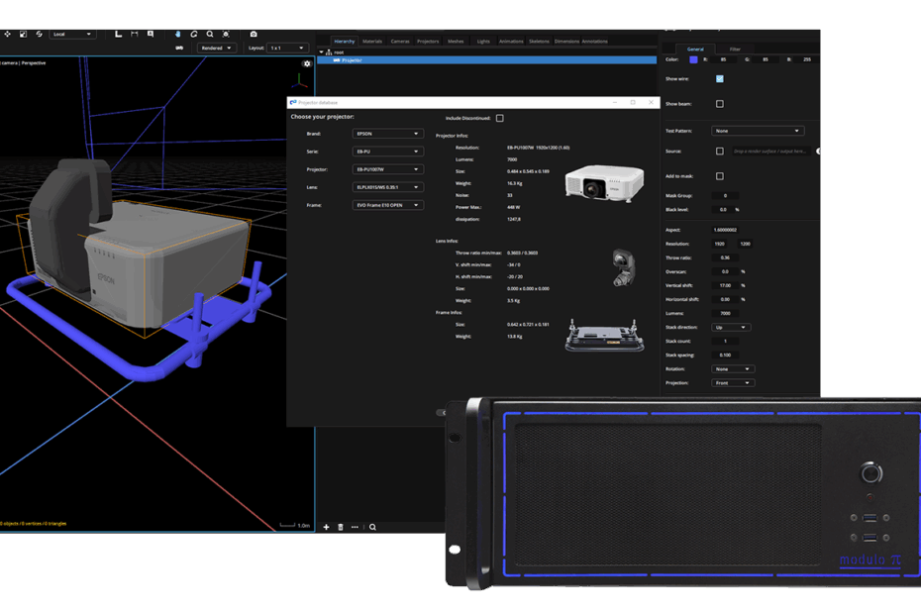Viewport: 921px width, 614px height.
Task: Switch to the Lights tab
Action: click(x=483, y=42)
